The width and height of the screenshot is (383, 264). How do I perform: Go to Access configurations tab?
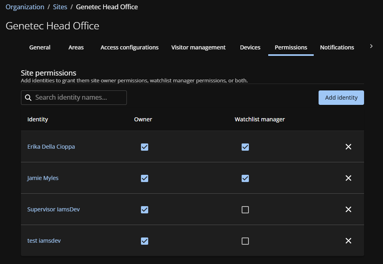click(x=129, y=47)
